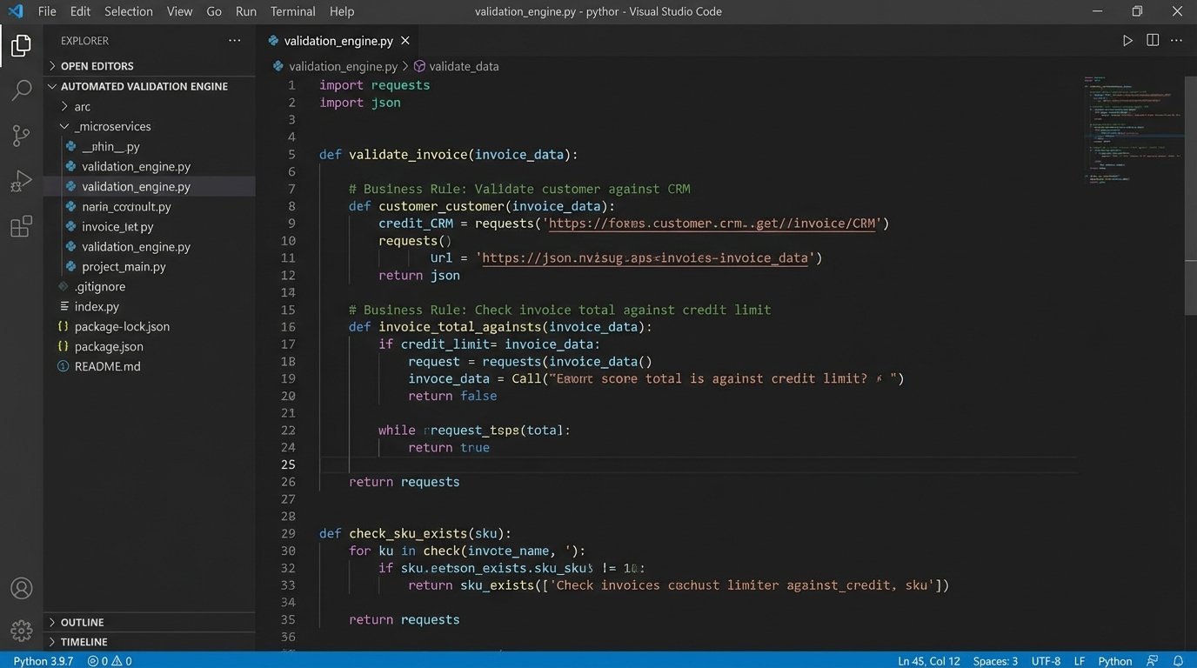The width and height of the screenshot is (1197, 668).
Task: Open README.md in the explorer
Action: click(107, 366)
